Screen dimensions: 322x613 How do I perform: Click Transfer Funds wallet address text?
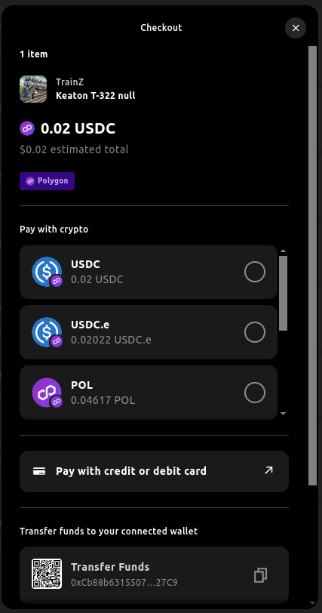[x=124, y=583]
